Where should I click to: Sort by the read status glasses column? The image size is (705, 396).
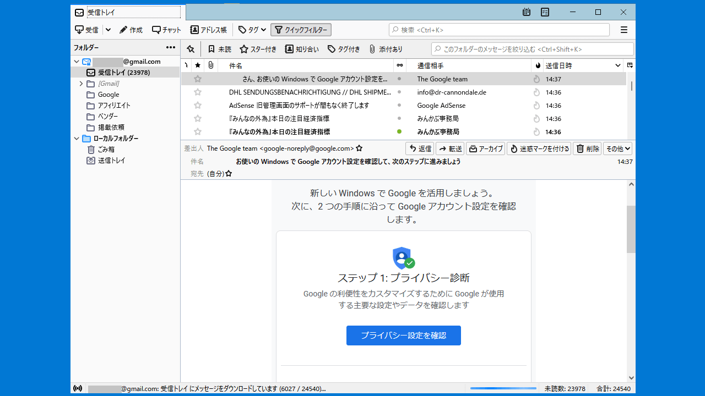[400, 65]
